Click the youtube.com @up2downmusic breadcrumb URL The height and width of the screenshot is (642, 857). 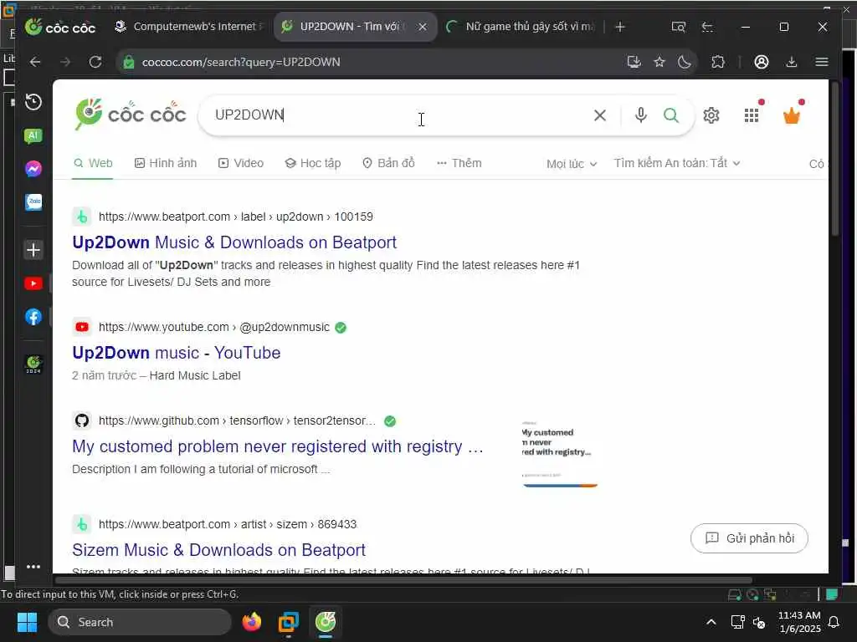[x=213, y=327]
